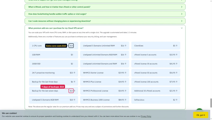Image resolution: width=212 pixels, height=120 pixels.
Task: Accept cookies with Ok, got it button
Action: (x=201, y=115)
